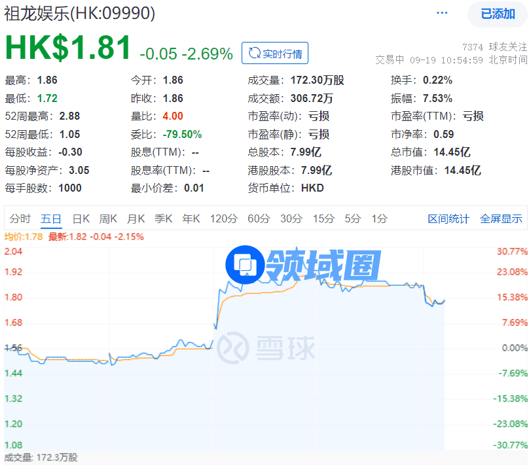Open 区间统计 range statistics
The height and width of the screenshot is (465, 531).
pos(449,219)
